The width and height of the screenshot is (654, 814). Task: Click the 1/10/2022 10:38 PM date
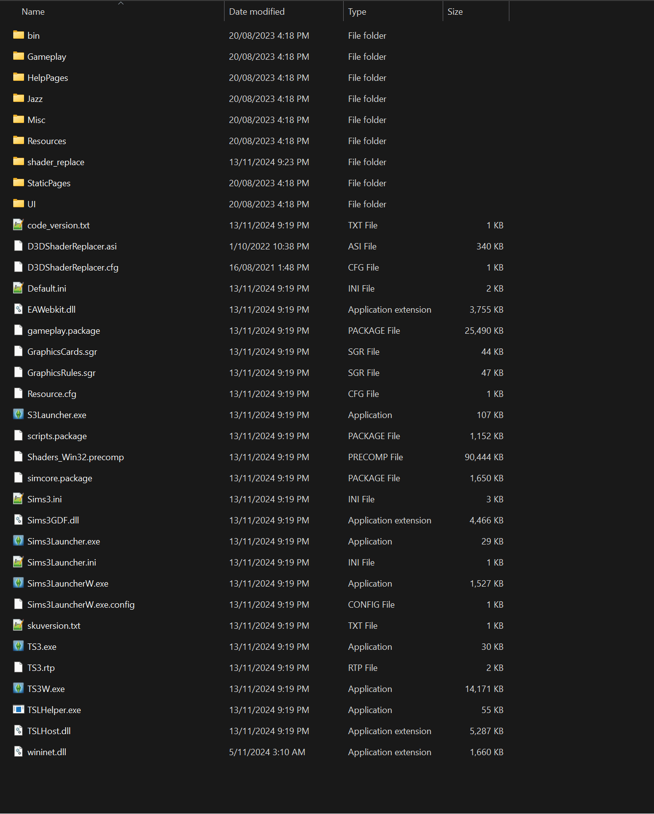(269, 247)
